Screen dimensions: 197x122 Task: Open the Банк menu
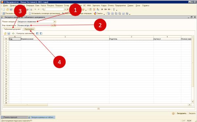pos(37,6)
